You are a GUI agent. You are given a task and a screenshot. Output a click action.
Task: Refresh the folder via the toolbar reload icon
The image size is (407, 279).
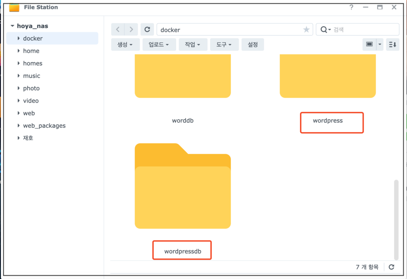tap(147, 29)
